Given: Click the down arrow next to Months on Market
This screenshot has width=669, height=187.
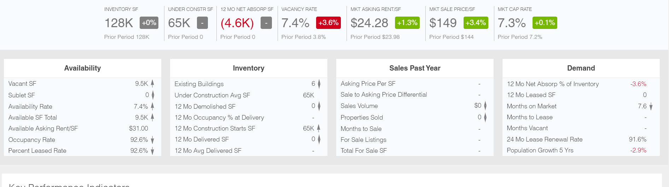Looking at the screenshot, I should tap(651, 107).
